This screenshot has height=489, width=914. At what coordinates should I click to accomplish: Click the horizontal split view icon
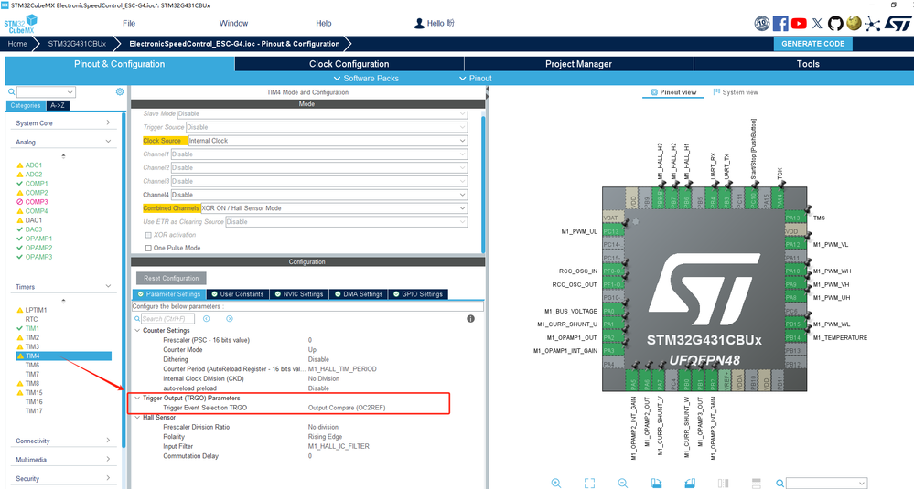(757, 483)
